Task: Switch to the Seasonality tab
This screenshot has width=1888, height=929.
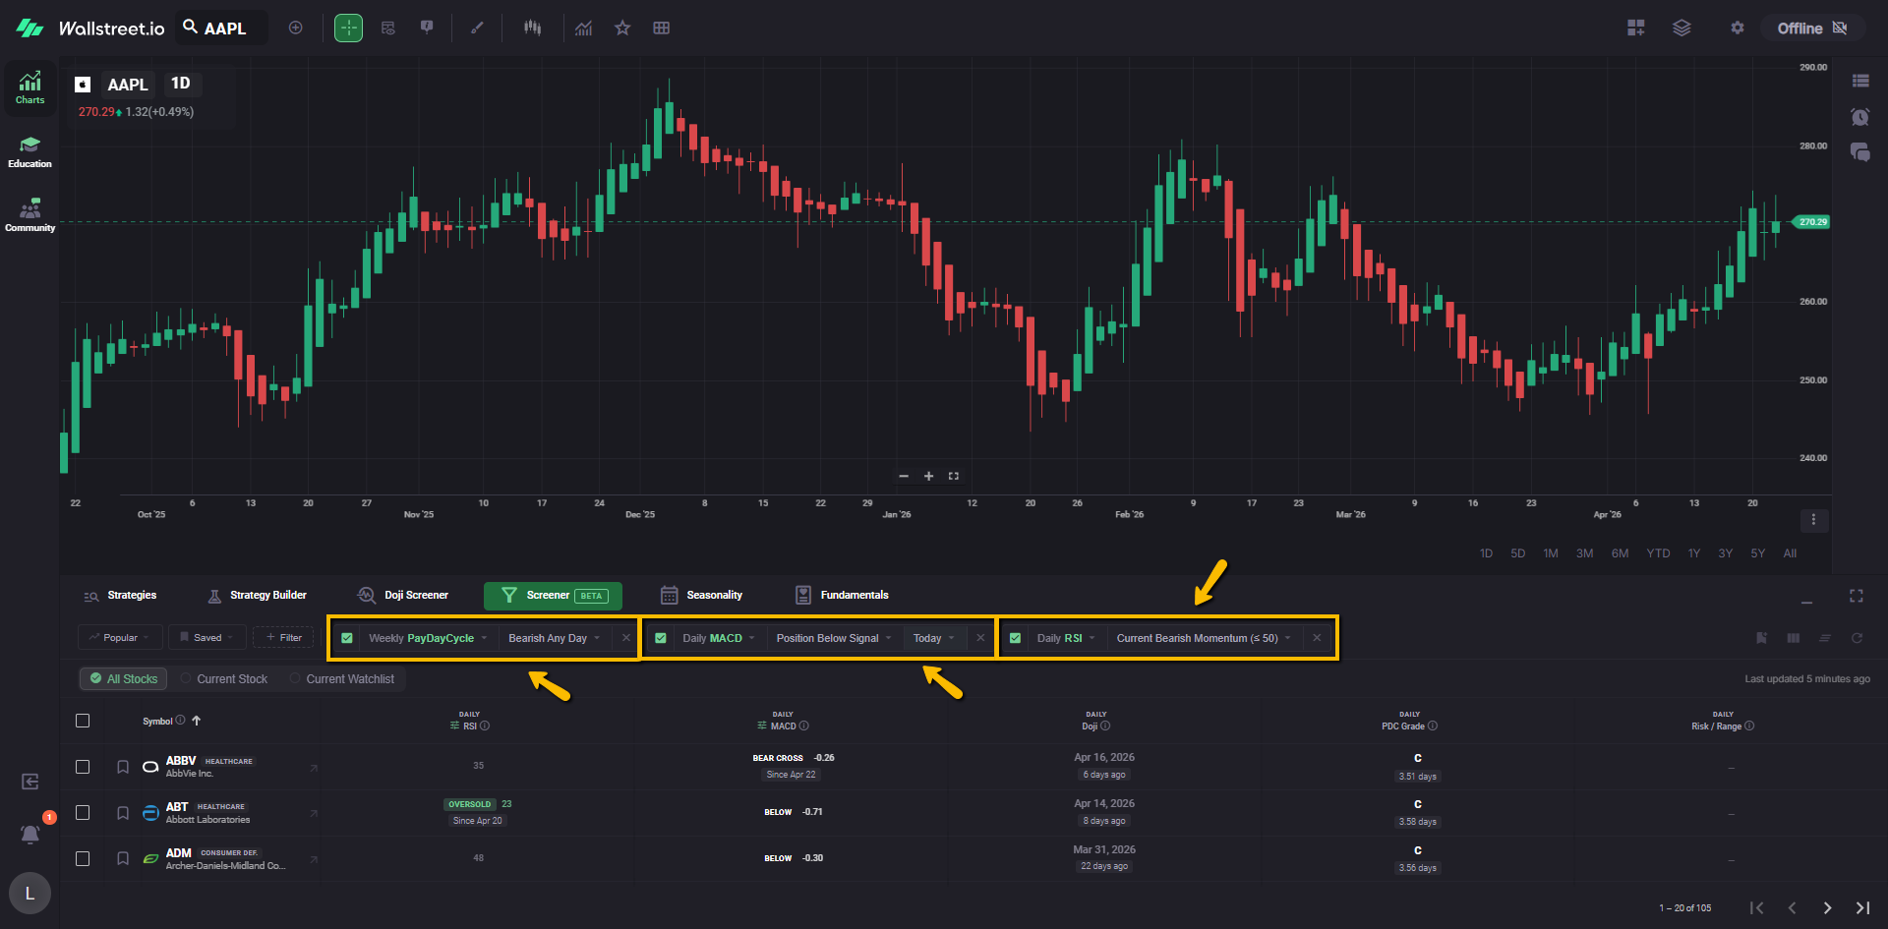Action: tap(702, 596)
